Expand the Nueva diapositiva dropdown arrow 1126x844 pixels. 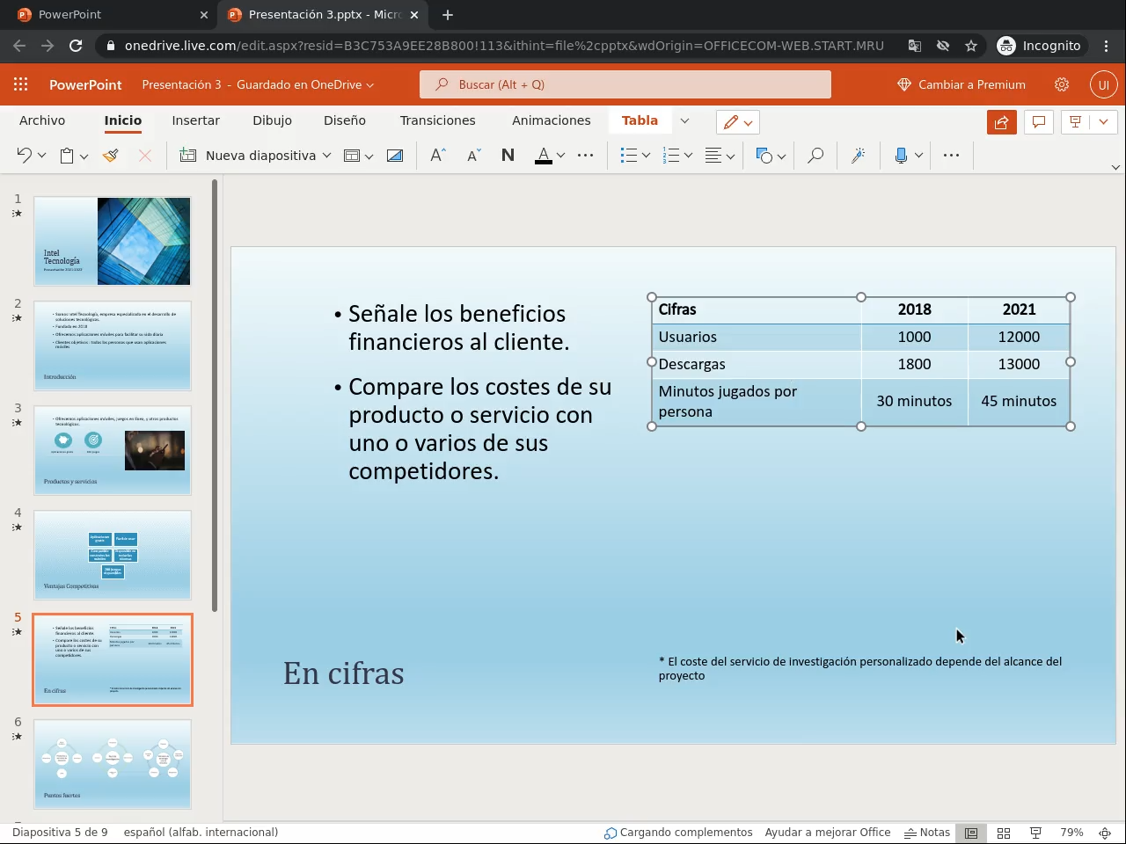click(326, 156)
